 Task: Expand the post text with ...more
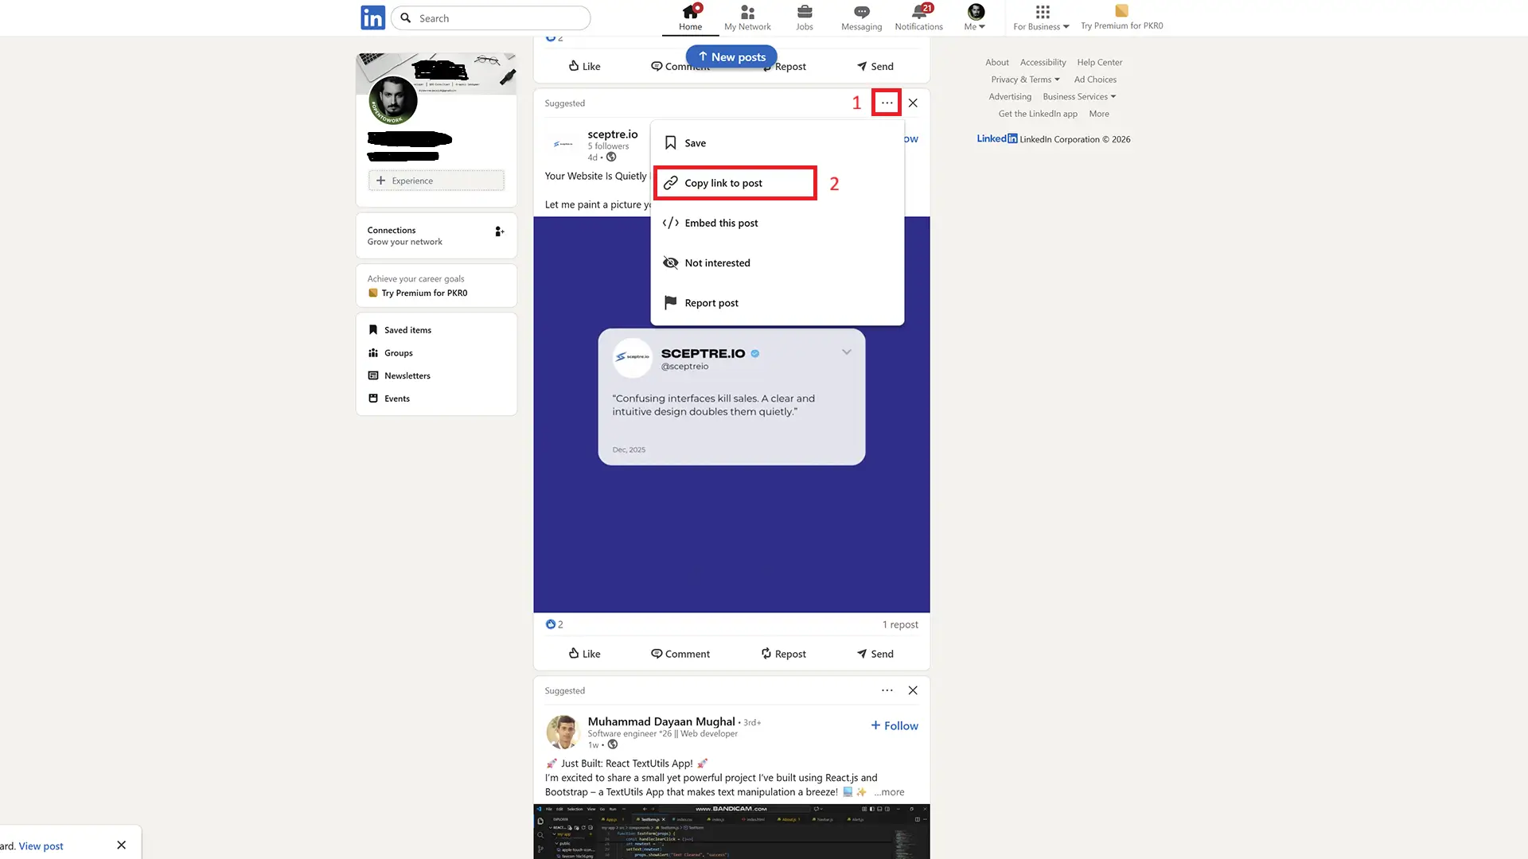(889, 792)
